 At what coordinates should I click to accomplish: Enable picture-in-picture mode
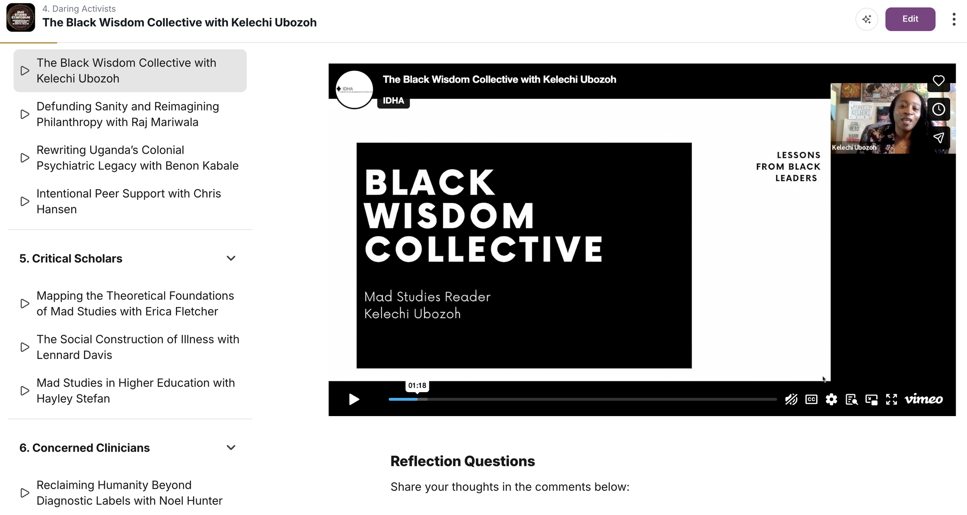tap(871, 399)
